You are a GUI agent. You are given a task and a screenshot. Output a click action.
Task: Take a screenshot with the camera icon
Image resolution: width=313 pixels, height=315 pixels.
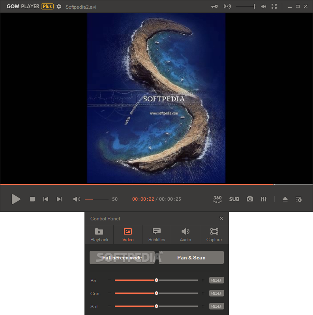(249, 199)
